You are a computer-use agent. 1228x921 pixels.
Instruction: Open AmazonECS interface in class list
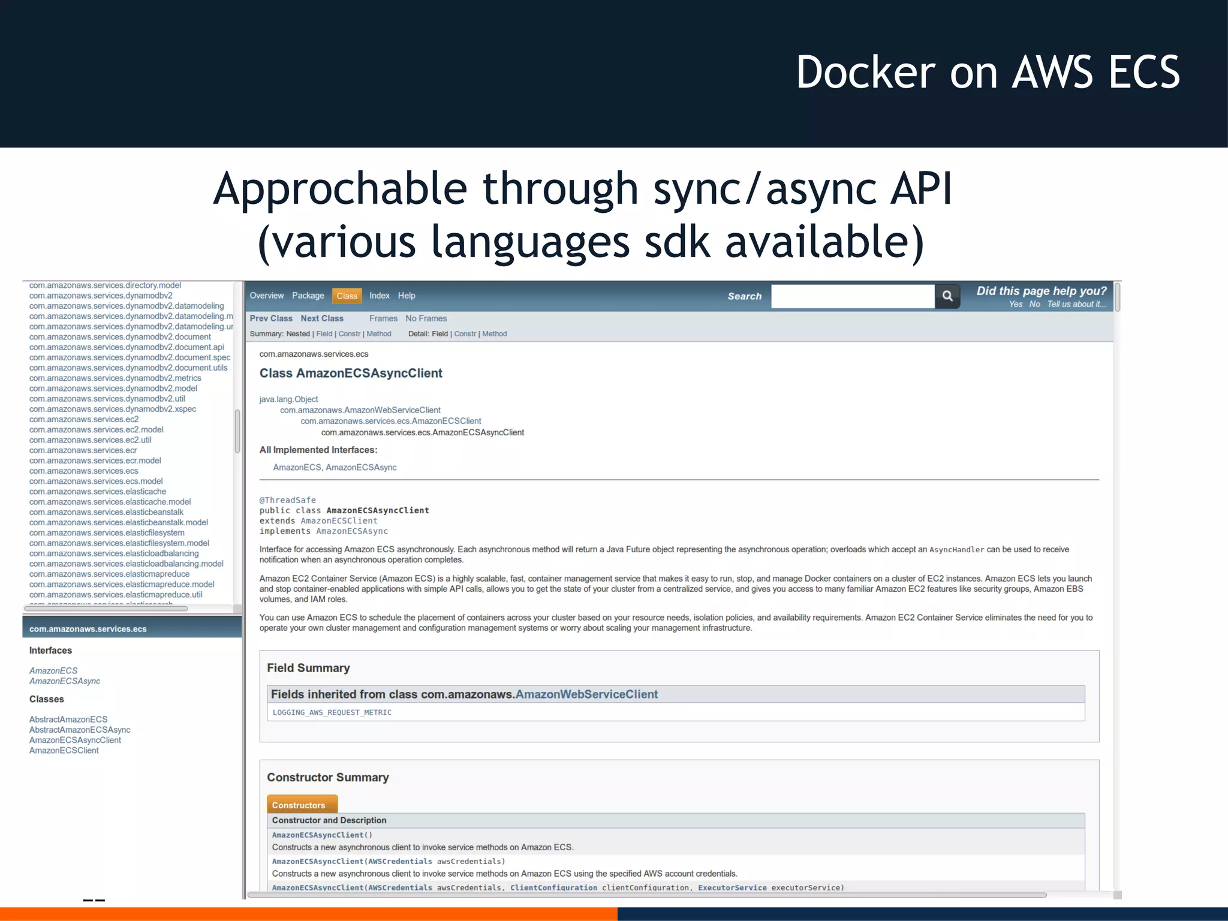[53, 670]
